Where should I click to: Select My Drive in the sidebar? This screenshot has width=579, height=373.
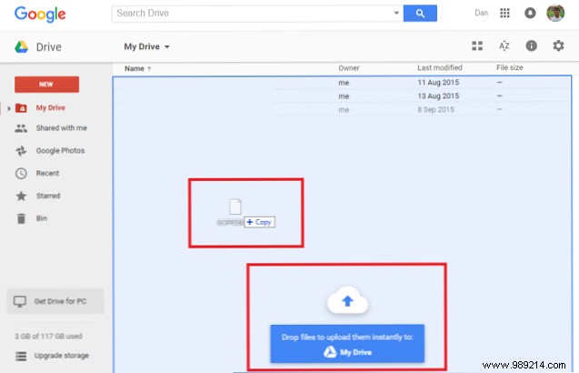click(x=51, y=107)
